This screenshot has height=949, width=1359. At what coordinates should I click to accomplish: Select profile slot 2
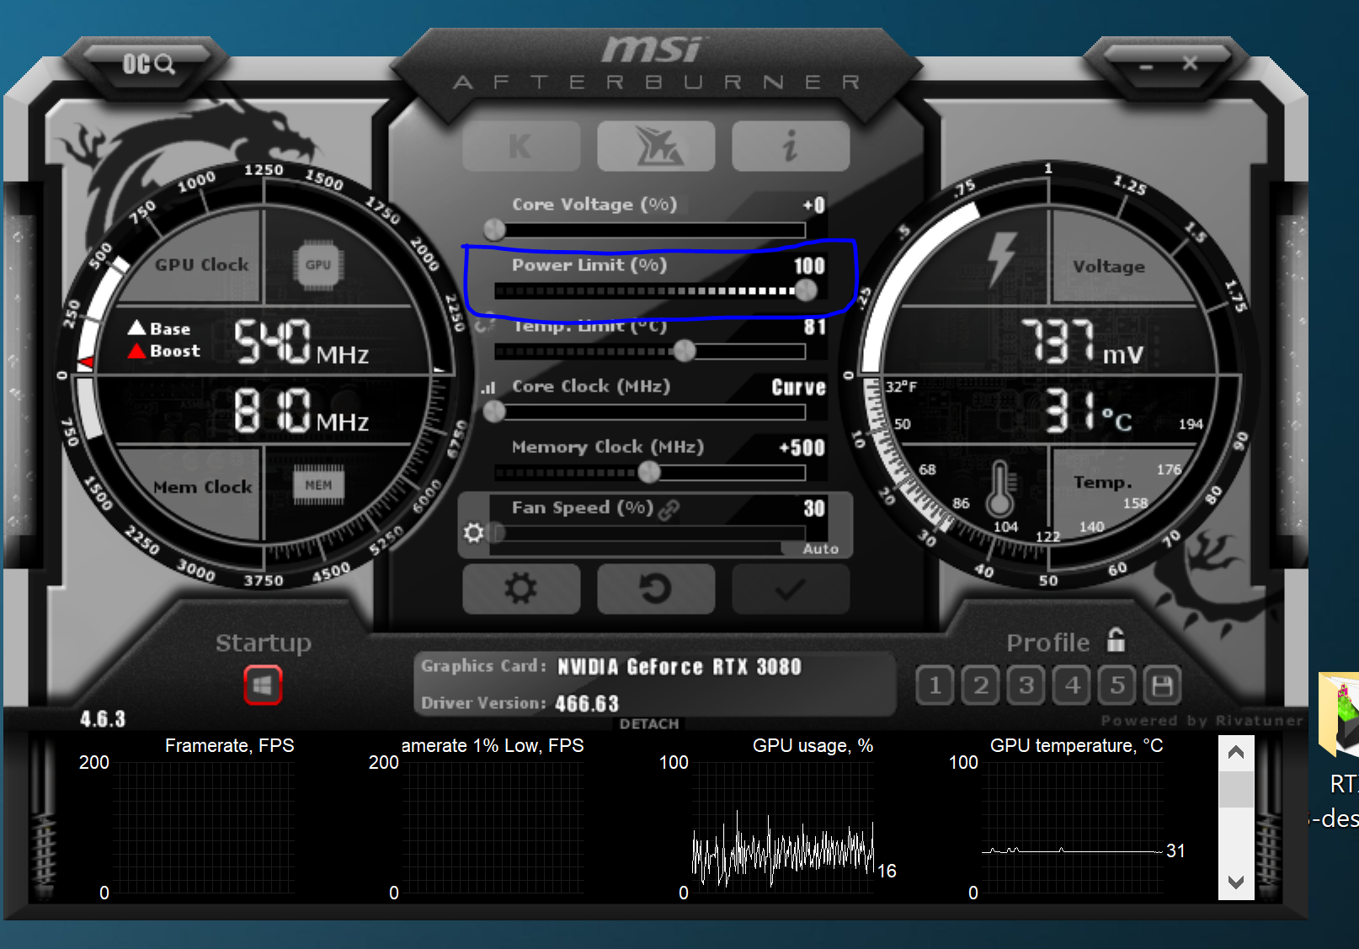tap(981, 685)
